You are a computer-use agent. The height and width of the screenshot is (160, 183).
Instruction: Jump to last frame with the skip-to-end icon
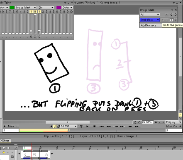pos(109,126)
